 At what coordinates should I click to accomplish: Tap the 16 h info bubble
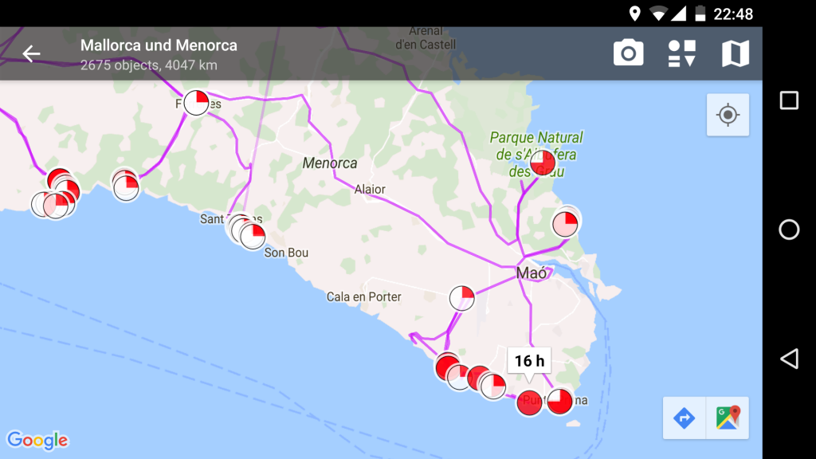pos(529,361)
